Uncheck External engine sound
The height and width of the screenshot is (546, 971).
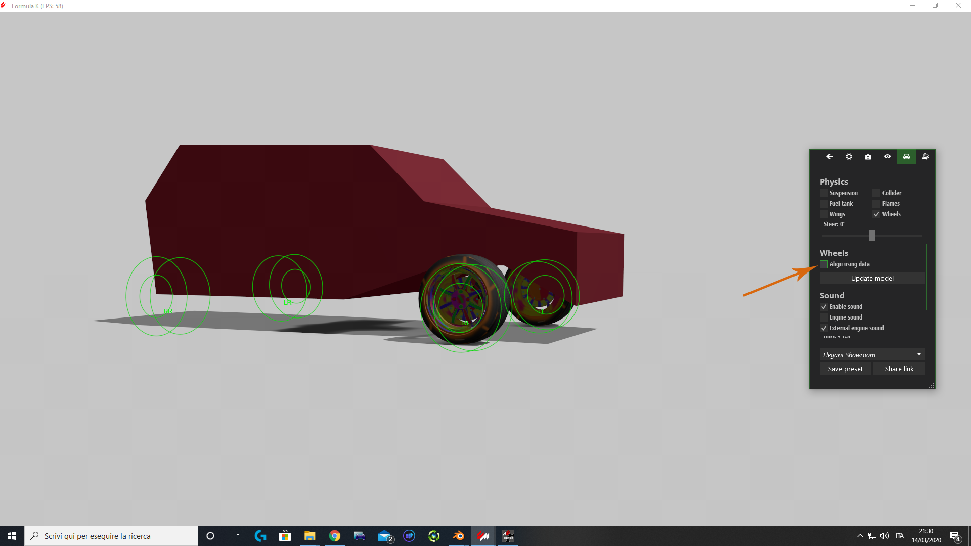pos(824,328)
